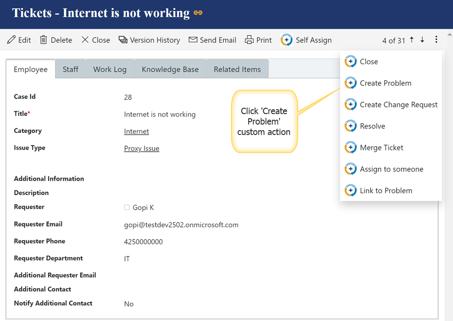Select Create Problem from the menu
The image size is (453, 321).
pyautogui.click(x=385, y=83)
